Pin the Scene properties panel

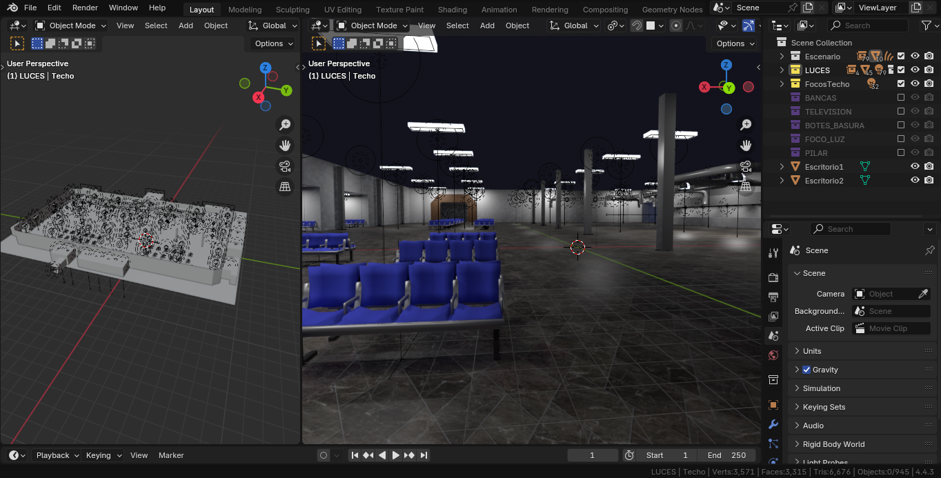click(929, 250)
